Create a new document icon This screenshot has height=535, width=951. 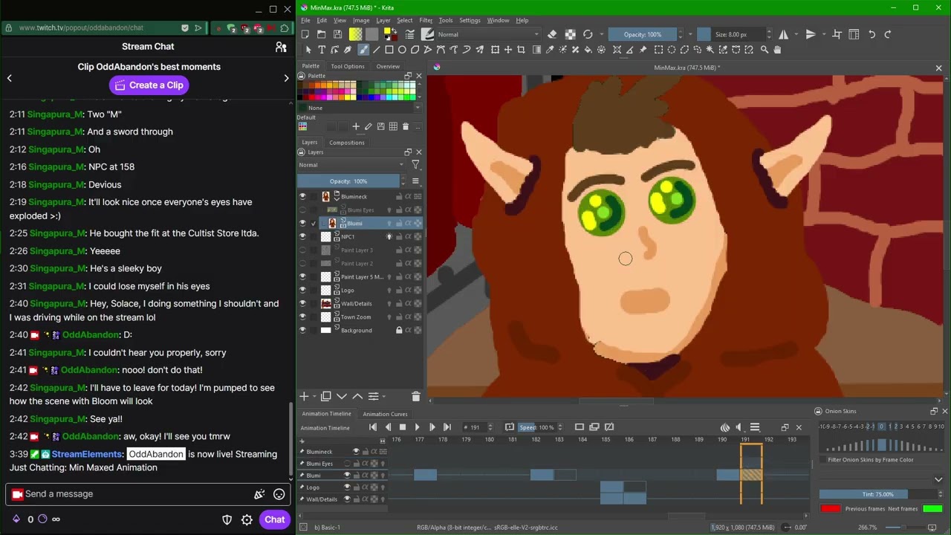point(305,34)
